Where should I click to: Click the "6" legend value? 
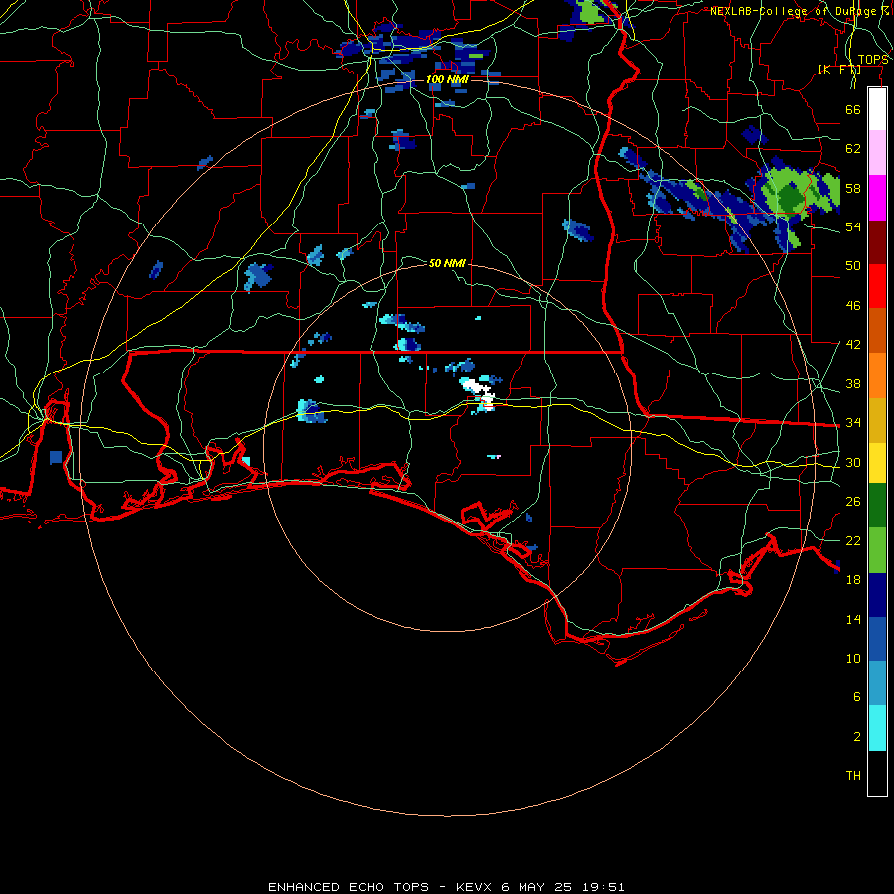857,697
